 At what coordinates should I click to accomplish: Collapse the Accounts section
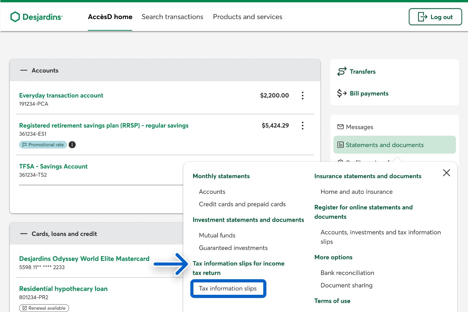coord(24,70)
